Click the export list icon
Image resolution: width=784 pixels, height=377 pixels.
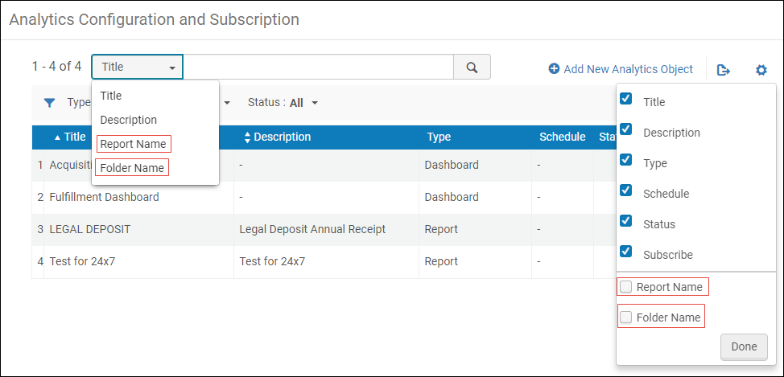[x=724, y=70]
